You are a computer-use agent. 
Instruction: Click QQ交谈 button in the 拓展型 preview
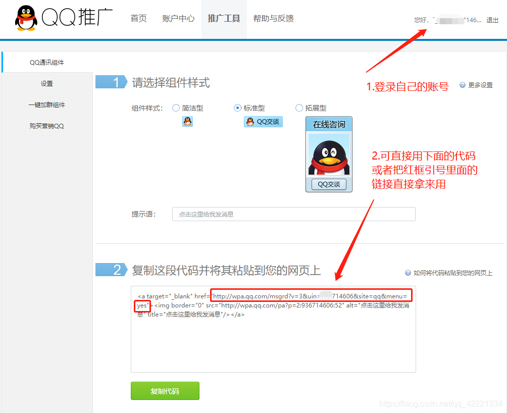pos(329,184)
